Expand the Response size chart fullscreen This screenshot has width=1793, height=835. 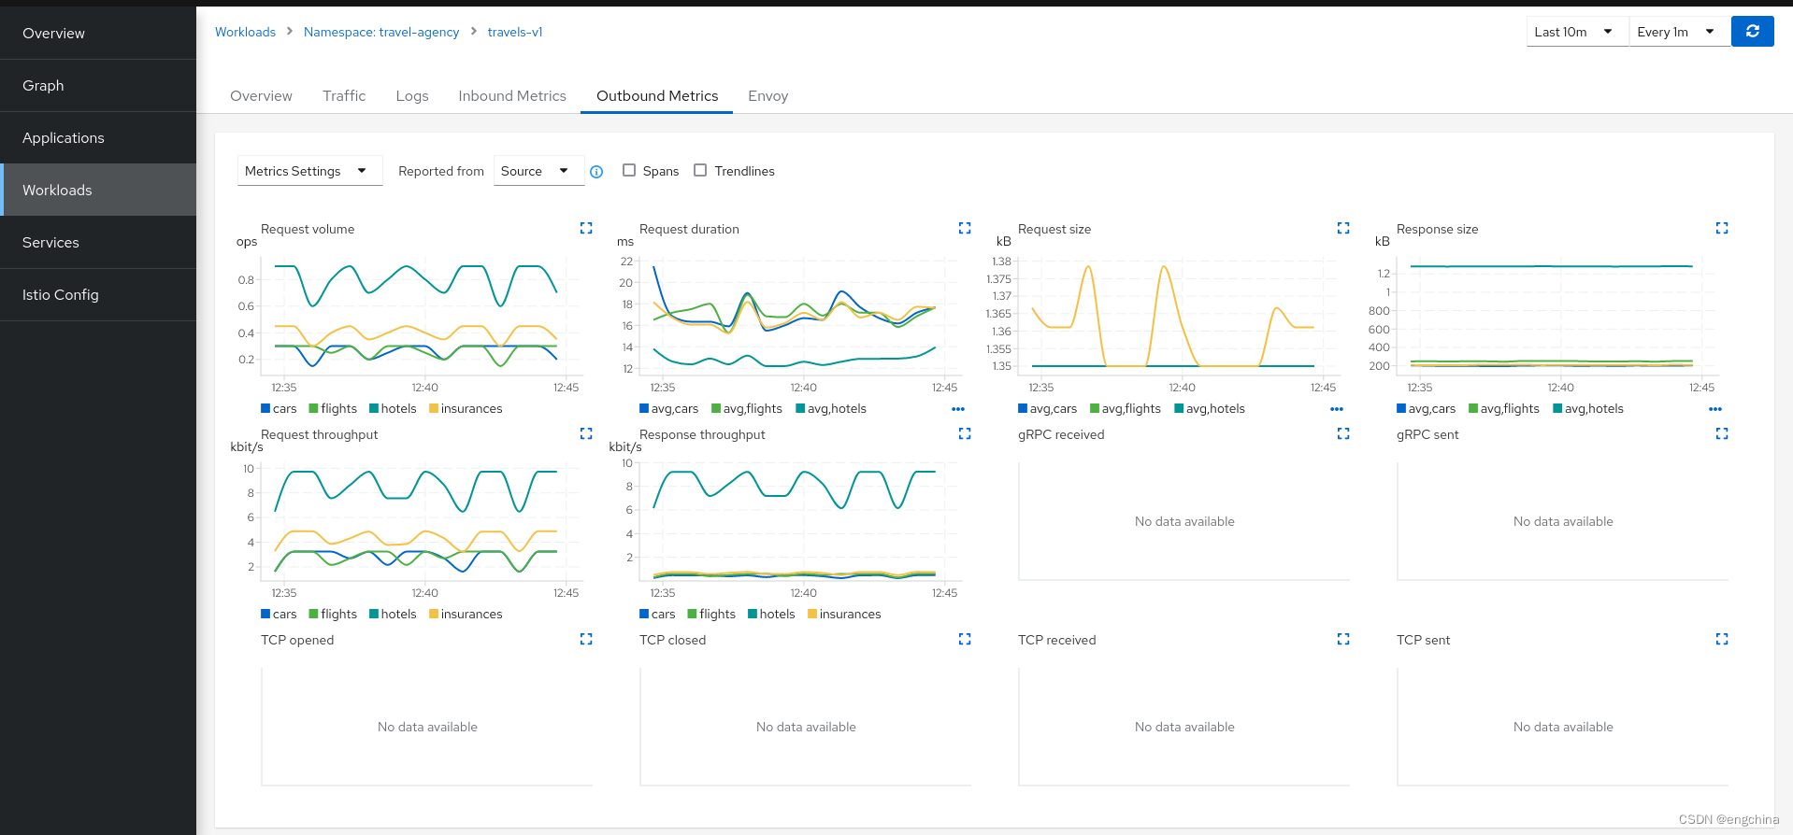[1722, 228]
